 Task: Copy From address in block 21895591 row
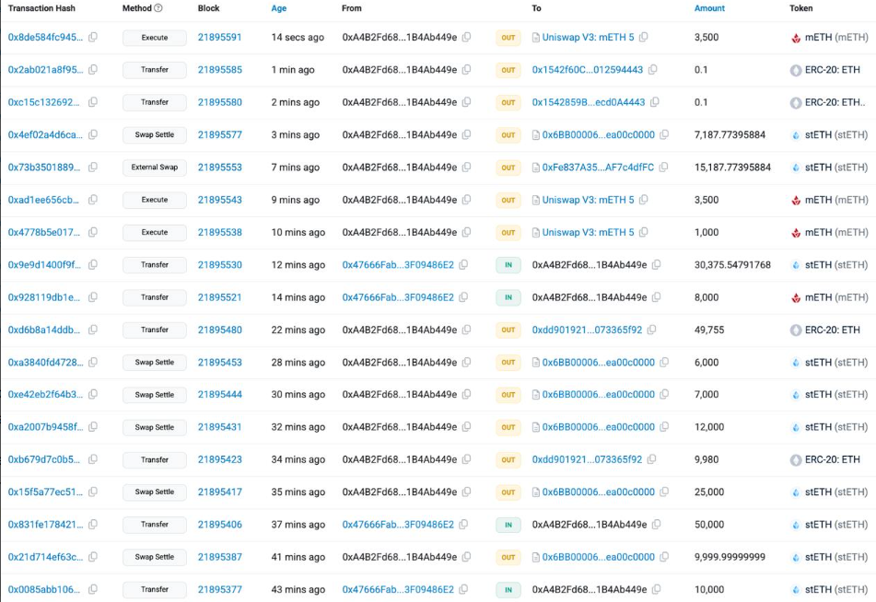click(466, 37)
